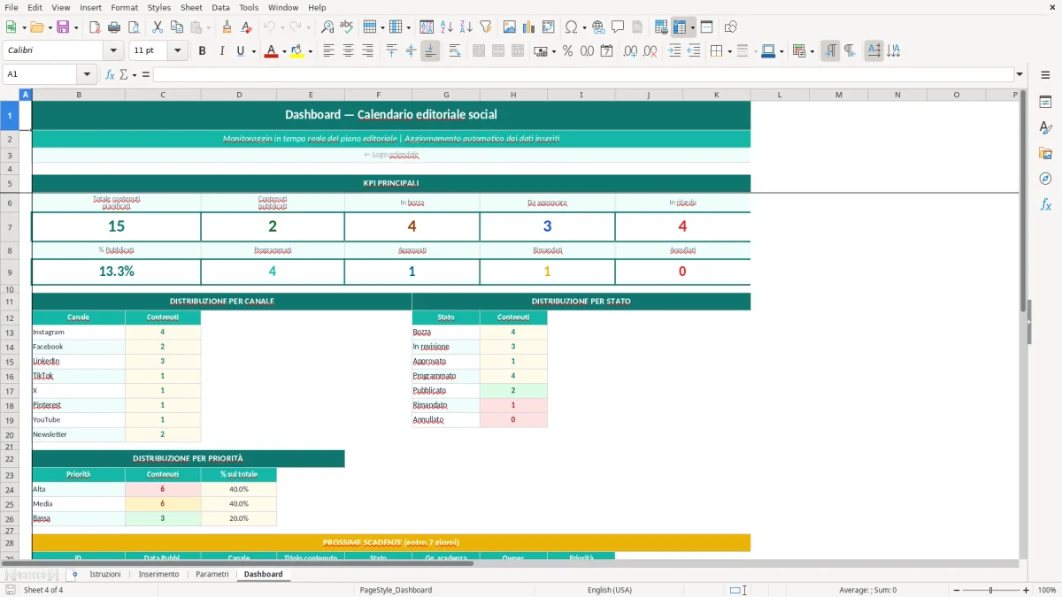The image size is (1062, 597).
Task: Open Function Wizard fx
Action: pyautogui.click(x=110, y=74)
